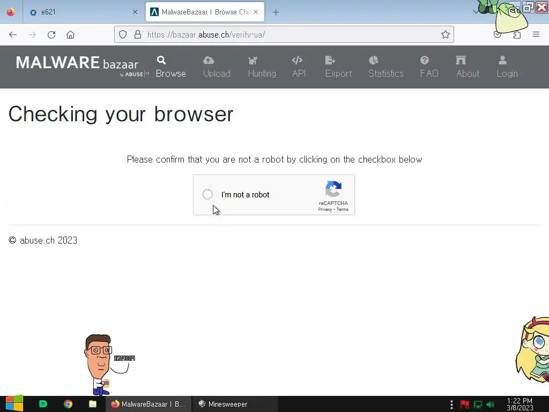Open the tracking protection shield icon

[123, 34]
